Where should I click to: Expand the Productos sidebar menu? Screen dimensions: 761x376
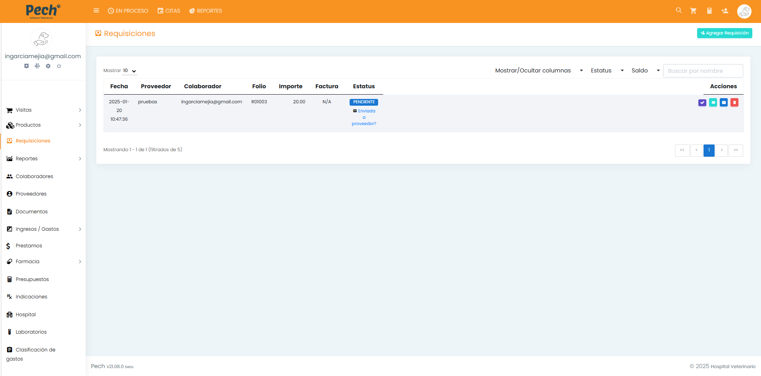point(43,125)
